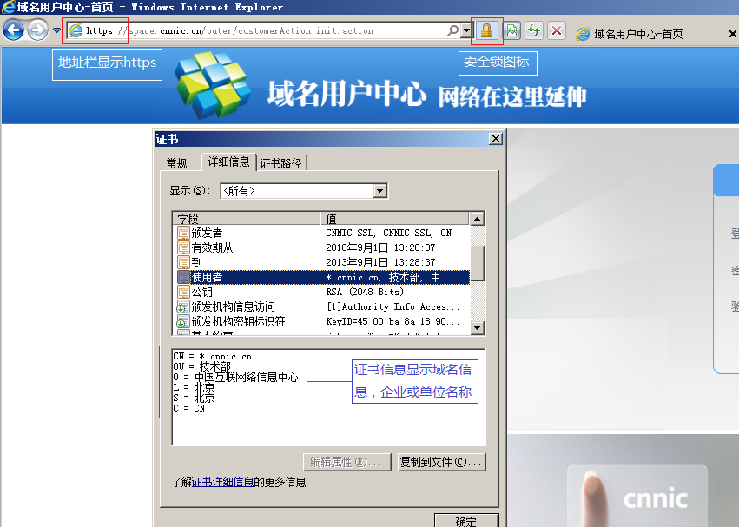Click the extension icon beside 颁发机构密钥标识符
Screen dimensions: 739x527
(183, 321)
